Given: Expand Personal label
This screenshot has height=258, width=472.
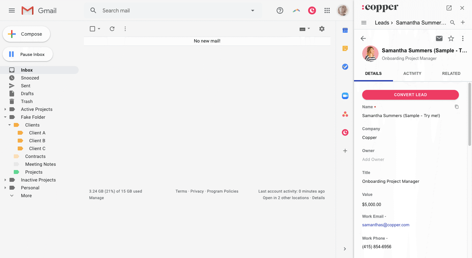Looking at the screenshot, I should click(5, 188).
